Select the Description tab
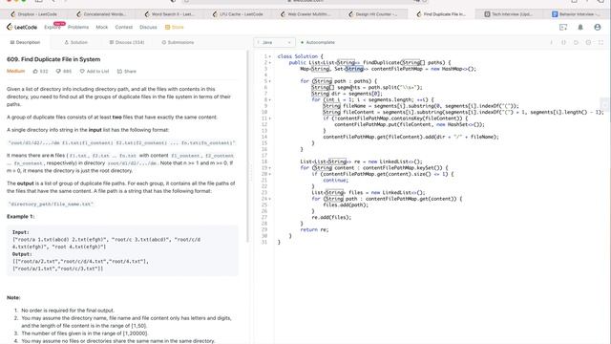 tap(25, 42)
